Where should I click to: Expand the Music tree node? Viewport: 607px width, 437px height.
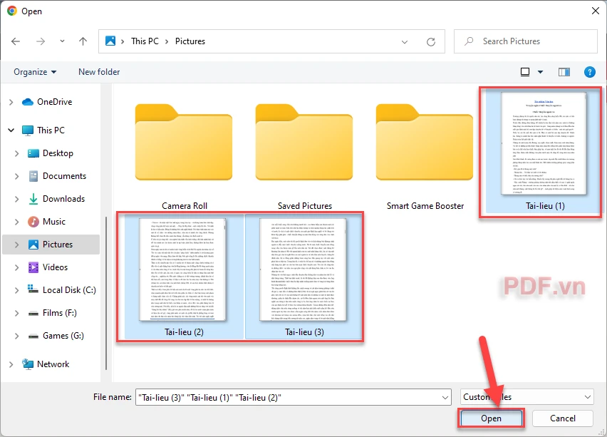tap(16, 222)
